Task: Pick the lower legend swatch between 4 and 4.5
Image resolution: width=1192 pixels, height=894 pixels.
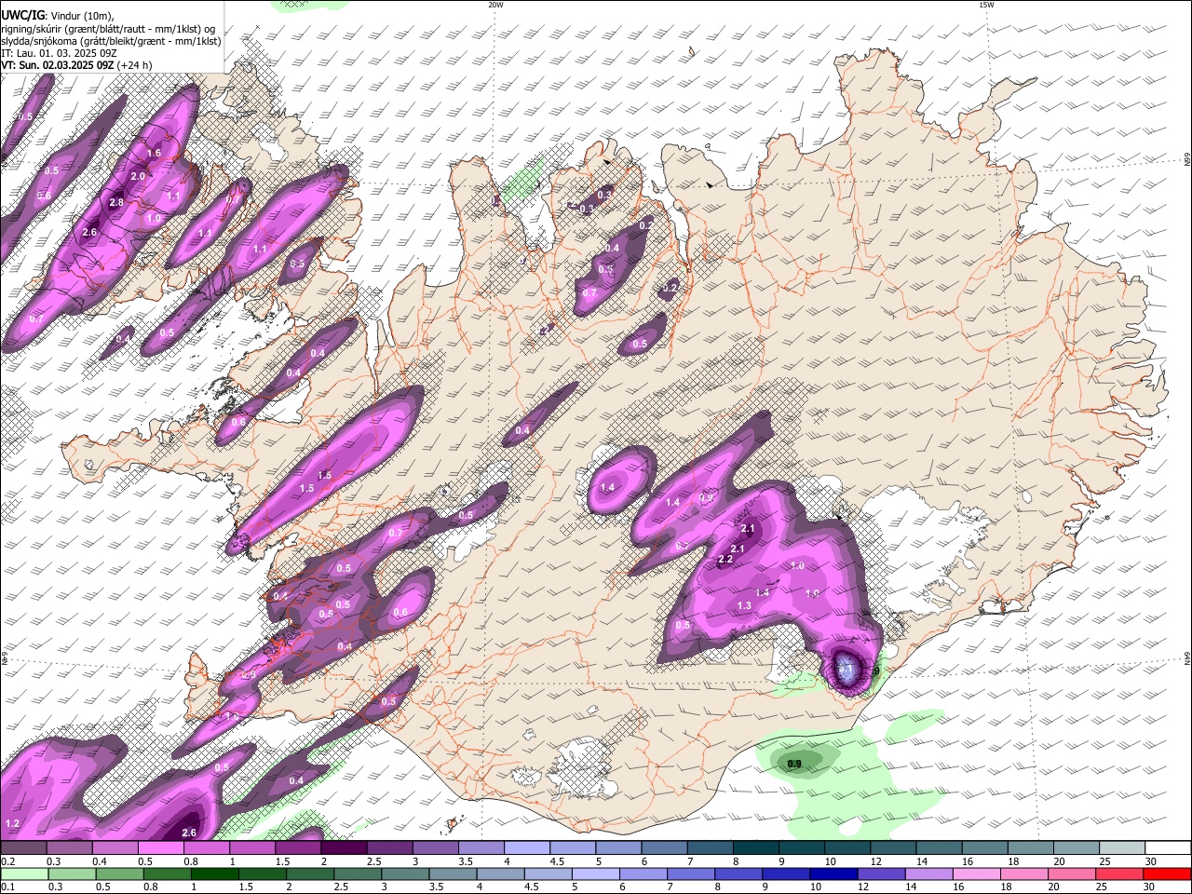Action: (x=501, y=874)
